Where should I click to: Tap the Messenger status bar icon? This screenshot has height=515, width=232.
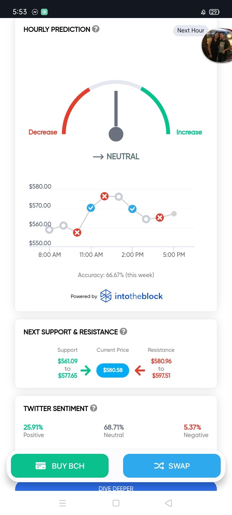tap(35, 12)
